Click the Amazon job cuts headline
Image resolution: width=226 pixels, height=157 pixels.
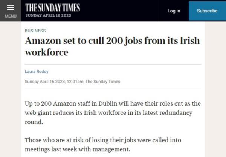pos(112,46)
